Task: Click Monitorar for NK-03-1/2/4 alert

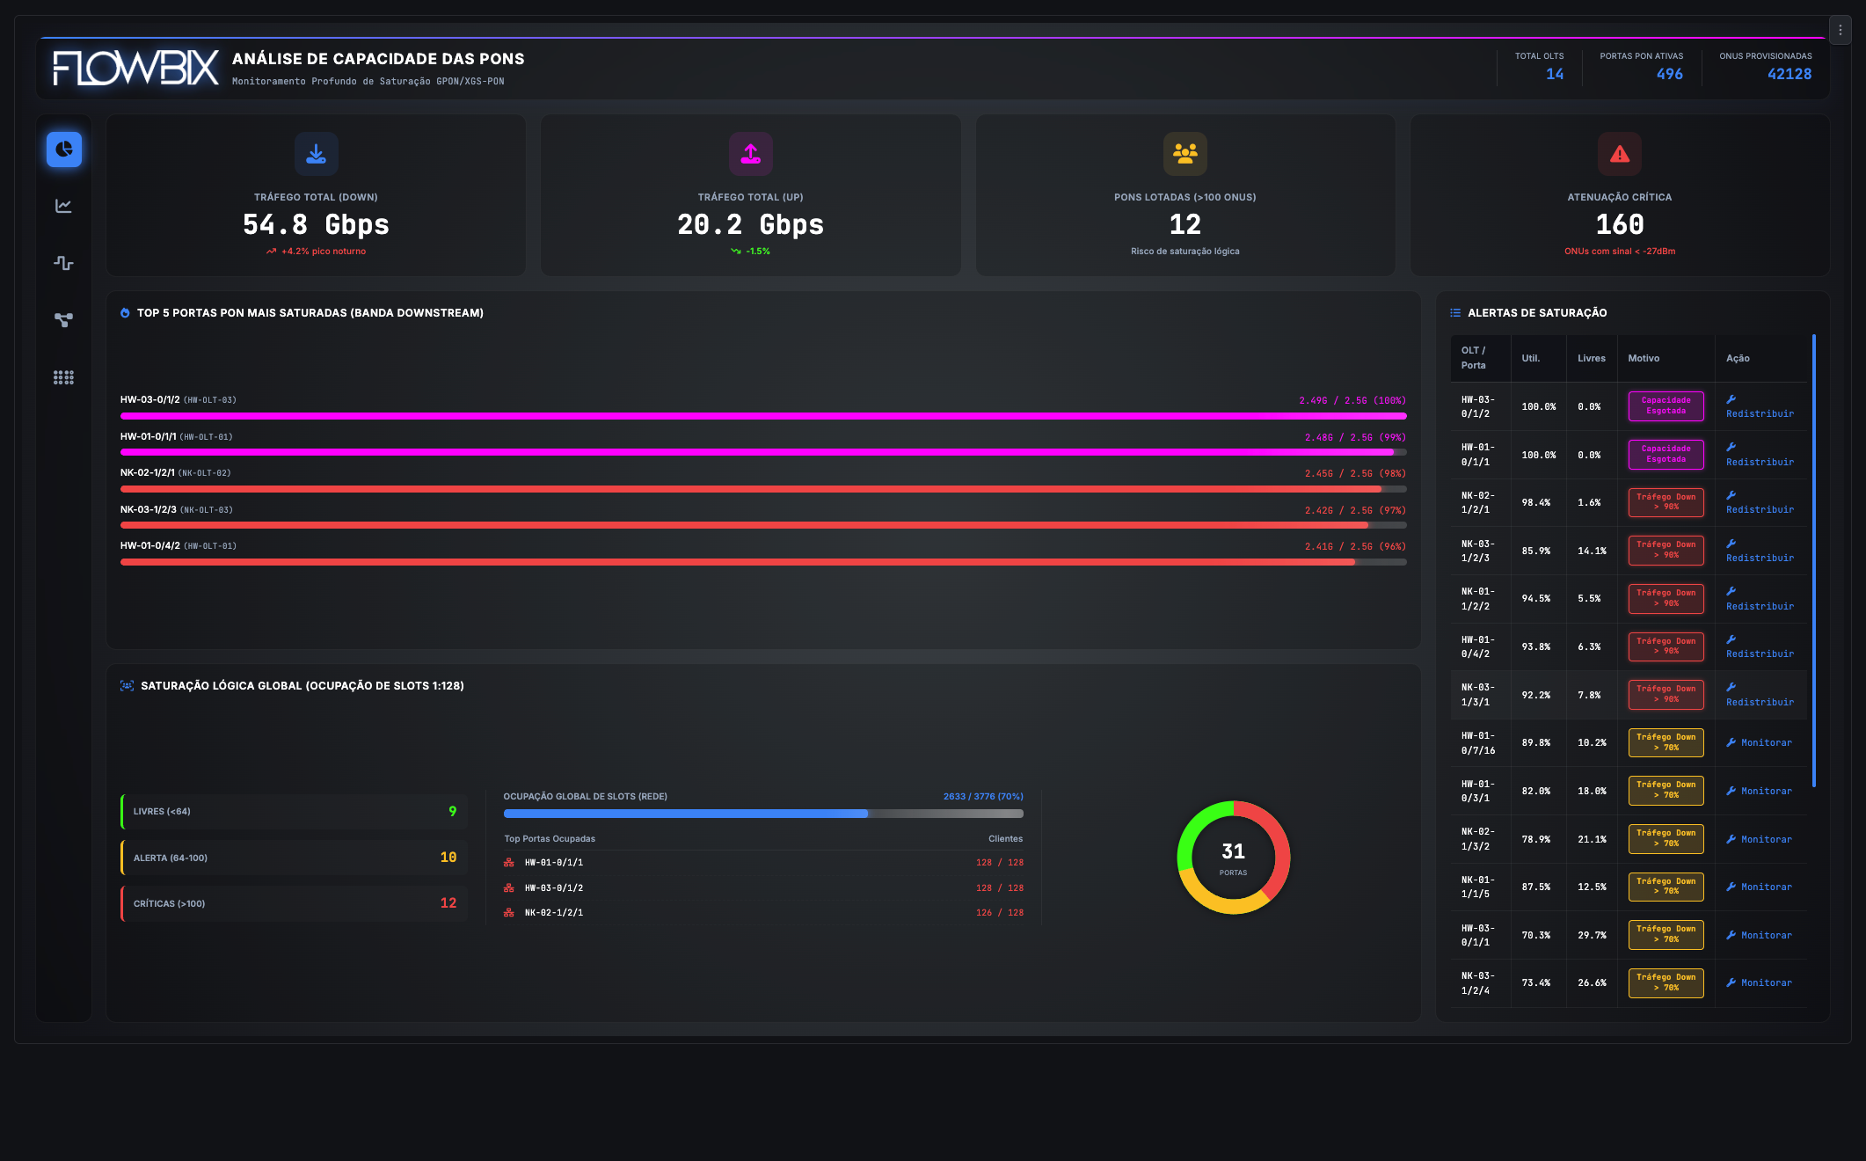Action: point(1759,983)
